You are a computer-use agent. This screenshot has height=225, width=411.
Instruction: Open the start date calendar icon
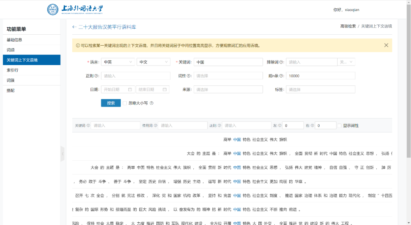[x=130, y=89]
